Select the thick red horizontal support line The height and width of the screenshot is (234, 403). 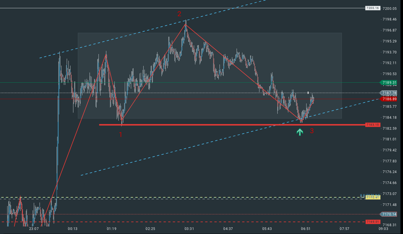(x=232, y=125)
